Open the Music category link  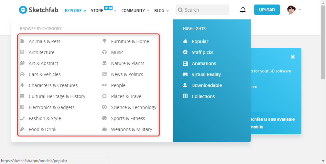(117, 52)
